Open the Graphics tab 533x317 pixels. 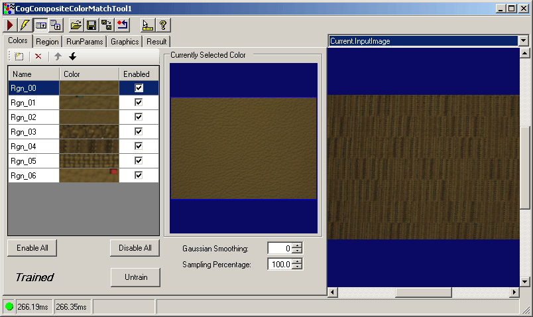[125, 42]
